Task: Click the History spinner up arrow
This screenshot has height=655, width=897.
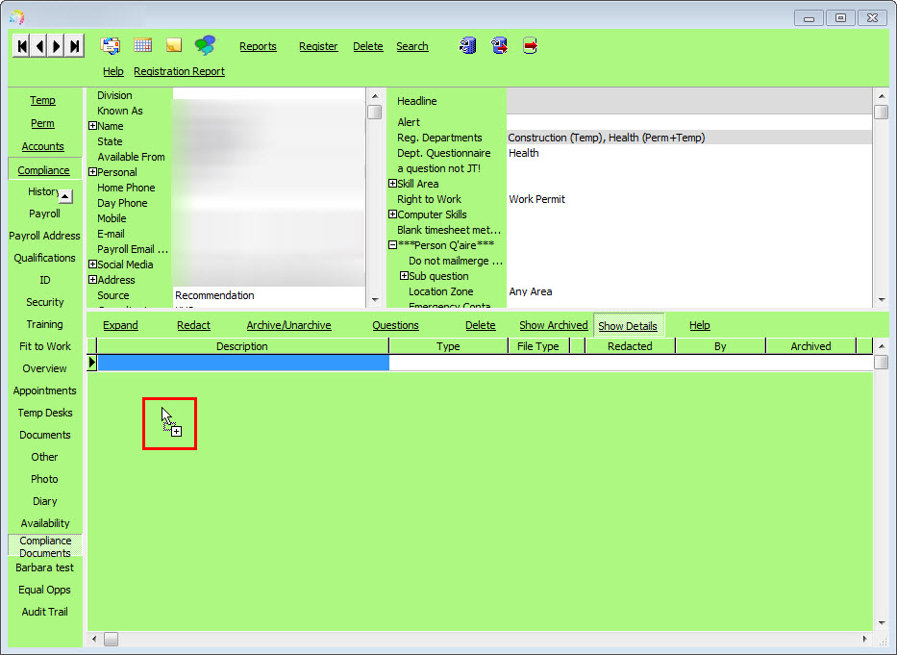Action: pos(65,196)
